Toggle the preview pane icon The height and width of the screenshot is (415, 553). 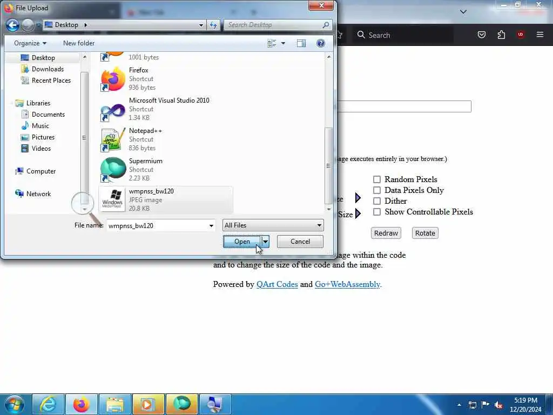tap(301, 43)
